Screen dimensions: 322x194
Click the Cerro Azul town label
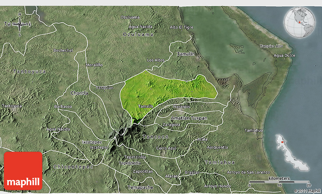[x=166, y=148]
